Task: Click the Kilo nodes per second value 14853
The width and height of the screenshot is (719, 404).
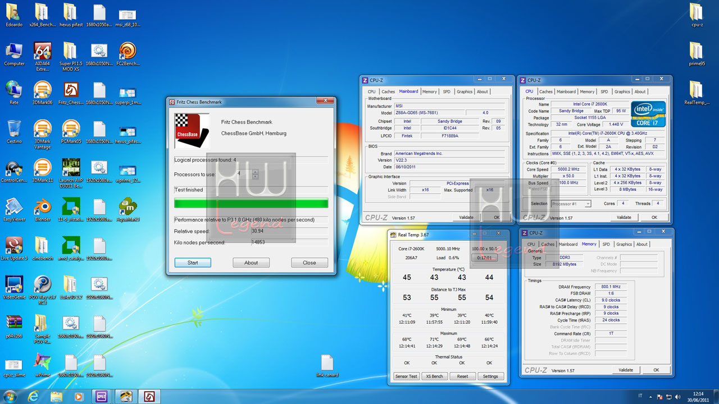Action: pos(289,242)
